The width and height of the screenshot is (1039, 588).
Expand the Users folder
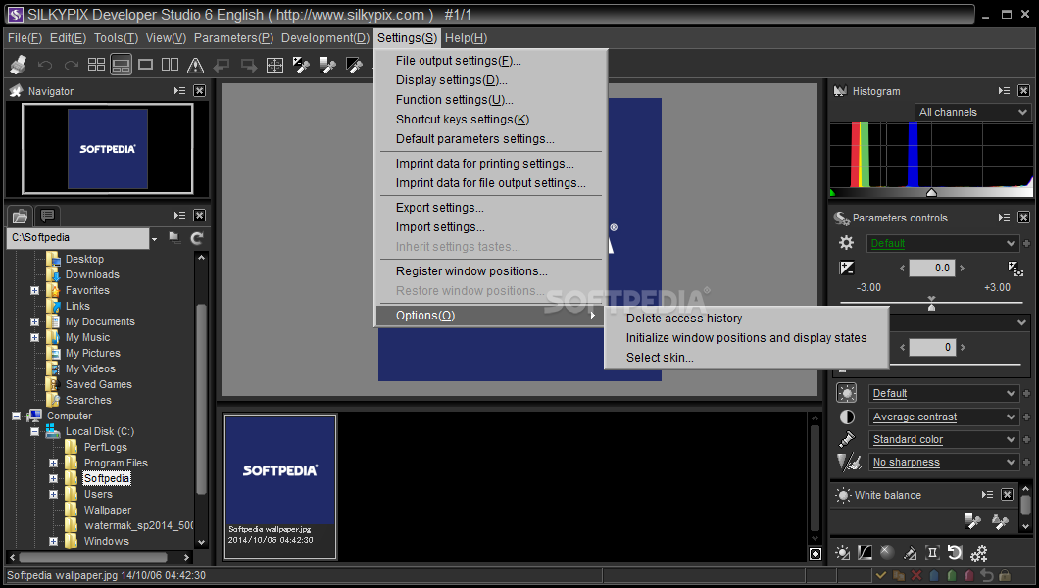click(x=53, y=495)
